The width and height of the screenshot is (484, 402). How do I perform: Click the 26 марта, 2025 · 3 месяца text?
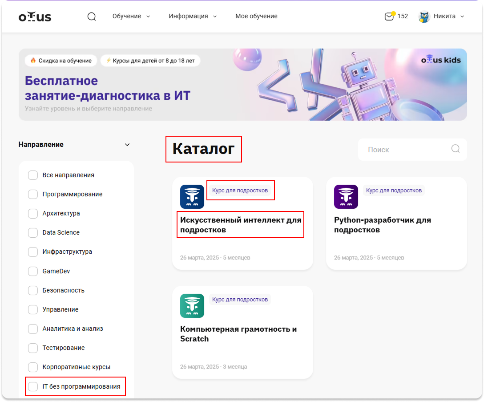[x=214, y=367]
